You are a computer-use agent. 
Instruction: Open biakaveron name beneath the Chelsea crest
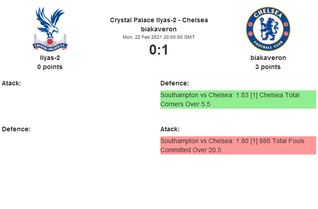[x=268, y=58]
